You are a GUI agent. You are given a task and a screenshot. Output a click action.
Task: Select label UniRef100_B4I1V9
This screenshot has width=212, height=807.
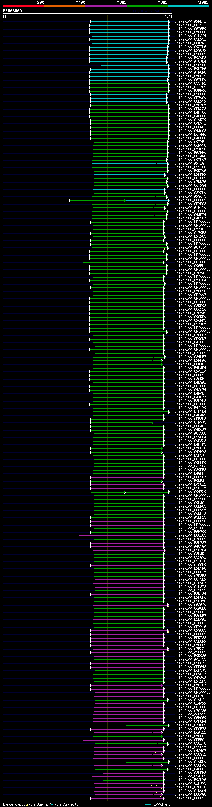(x=190, y=408)
